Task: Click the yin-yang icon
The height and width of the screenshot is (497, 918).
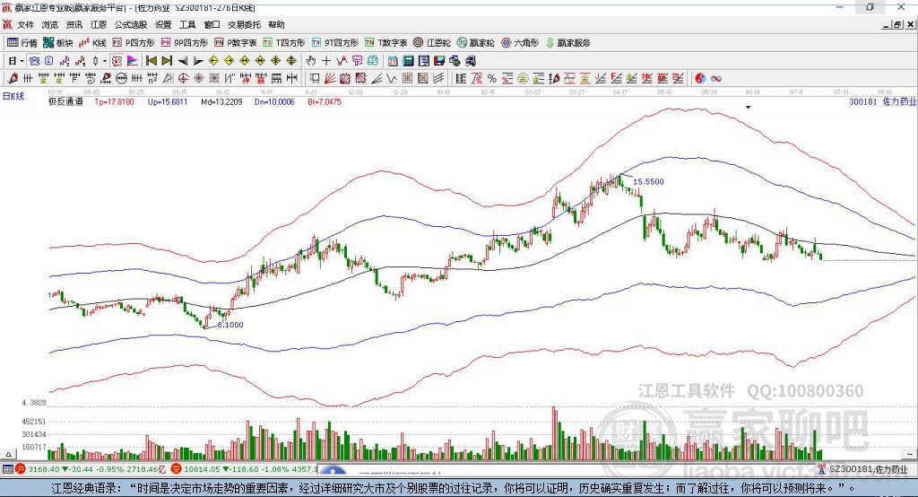Action: click(x=700, y=78)
